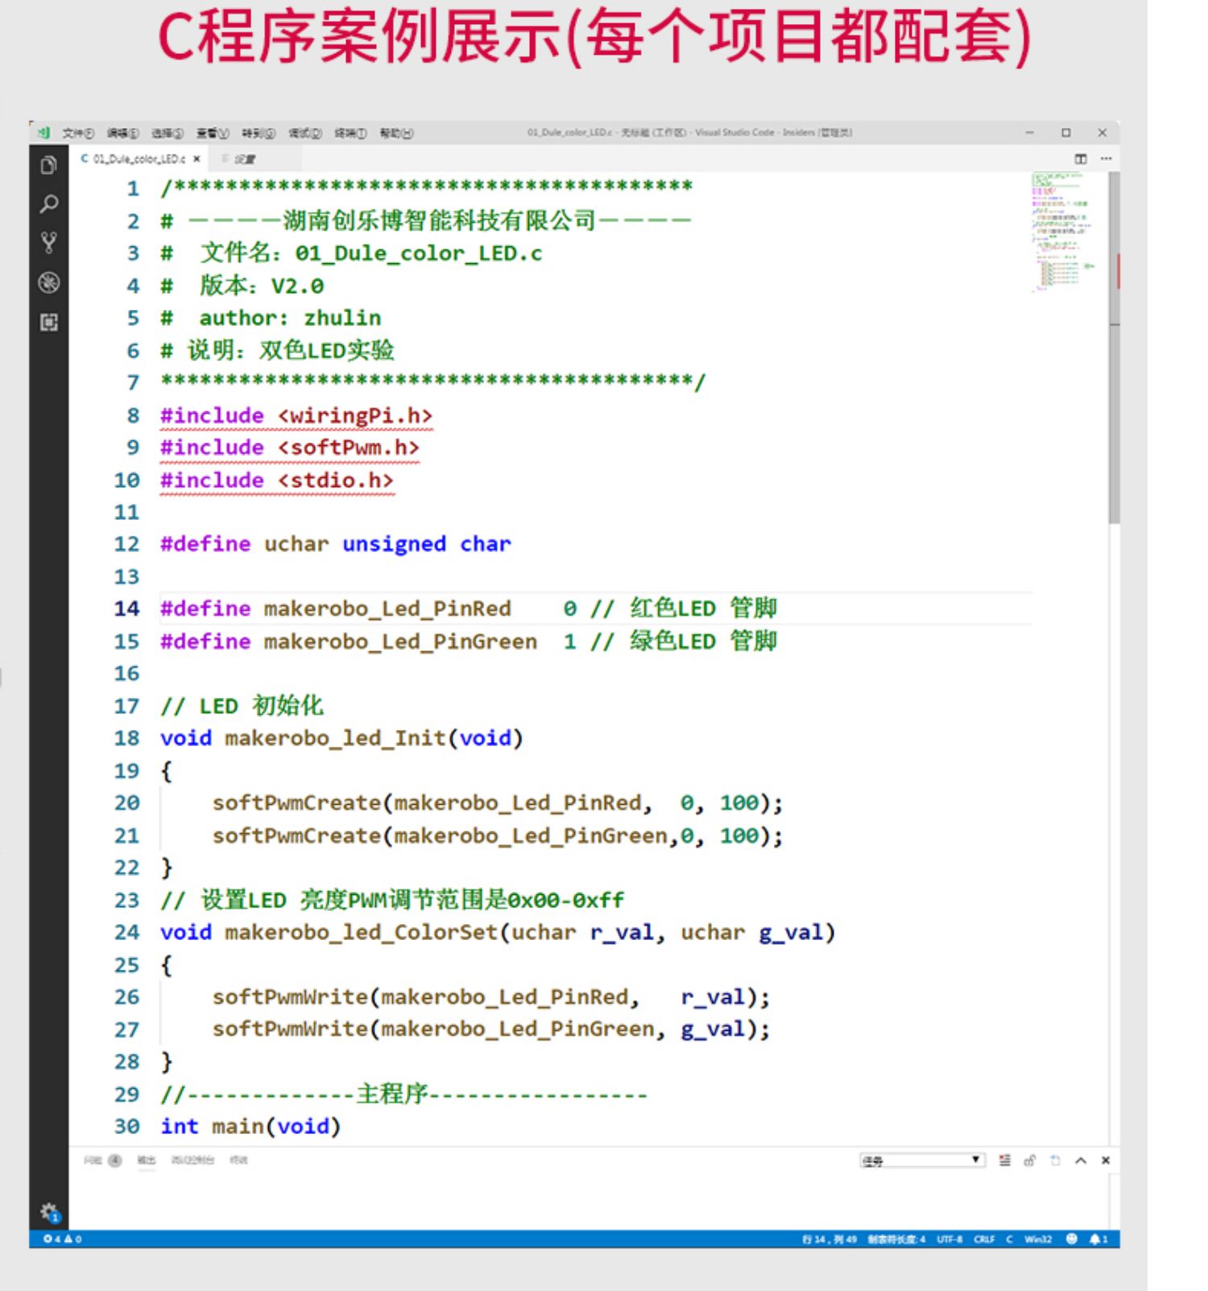The height and width of the screenshot is (1291, 1208).
Task: Click 'softPwmWrite' call on line 26
Action: click(x=290, y=997)
